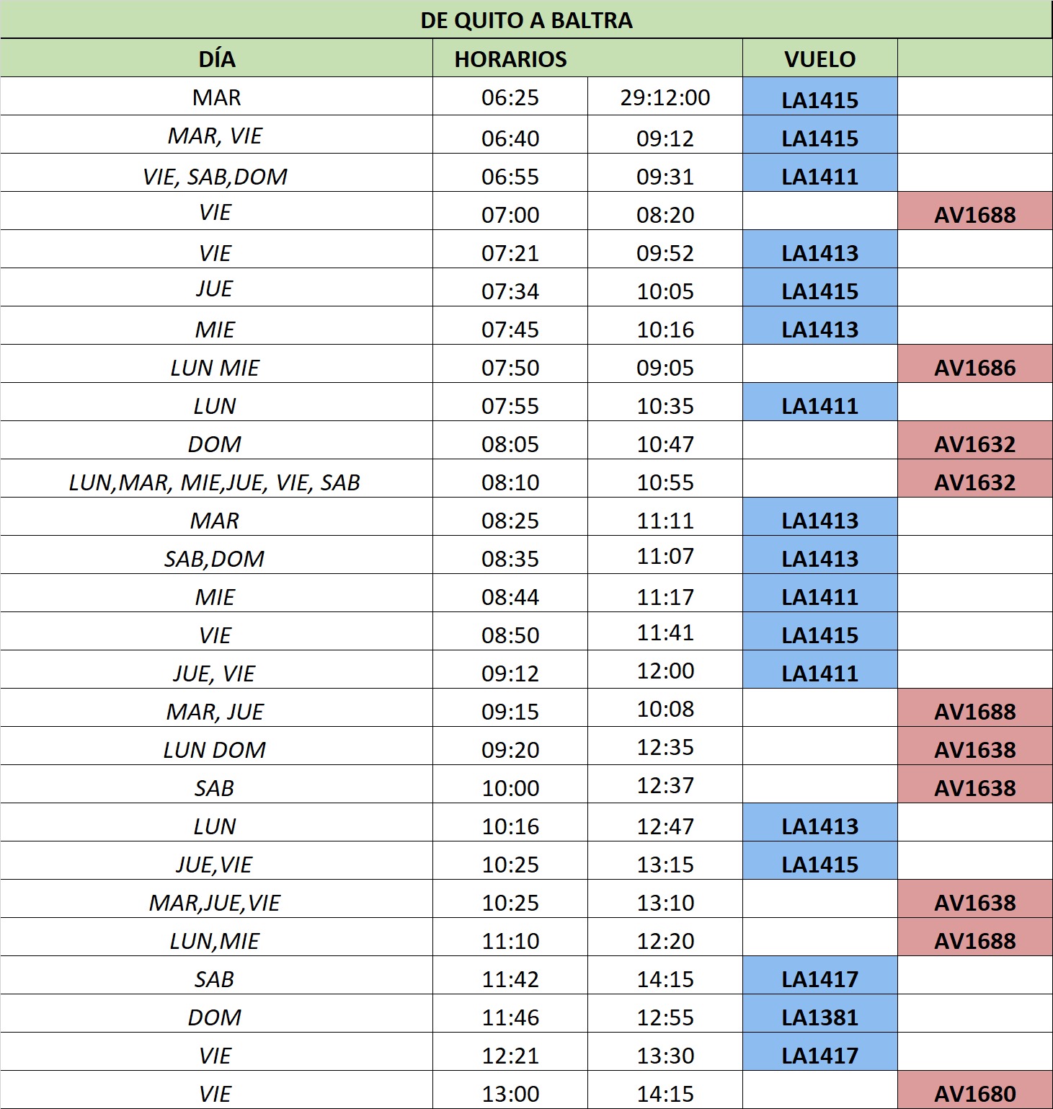
Task: Click the DE QUITO A BALTRA title cell
Action: pyautogui.click(x=526, y=19)
